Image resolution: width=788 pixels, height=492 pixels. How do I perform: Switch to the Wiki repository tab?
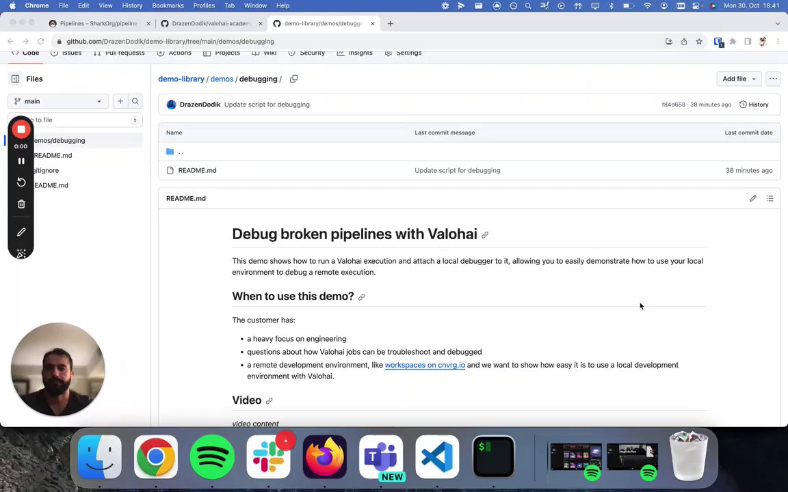pos(264,53)
